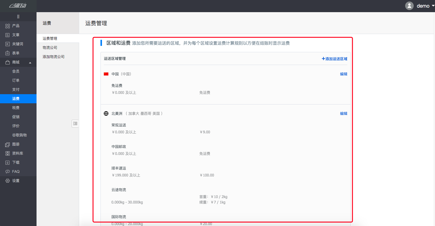The width and height of the screenshot is (435, 226).
Task: Click the FAQ chat bubble icon
Action: pos(8,172)
